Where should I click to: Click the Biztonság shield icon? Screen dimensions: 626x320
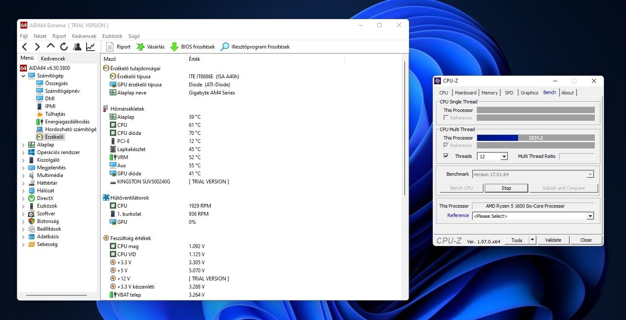click(x=31, y=221)
